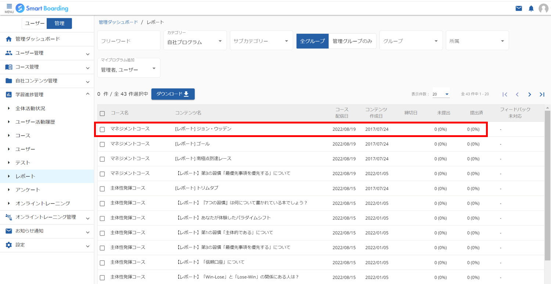Collapse the 学習進捗管理 sidebar section

pos(88,94)
